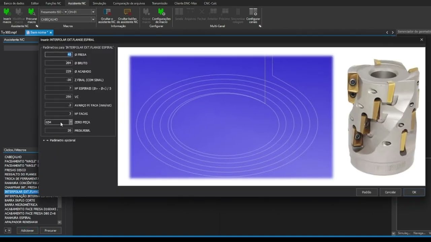431x242 pixels.
Task: Click the Z FINAL (COM SINAL) field
Action: click(x=59, y=80)
